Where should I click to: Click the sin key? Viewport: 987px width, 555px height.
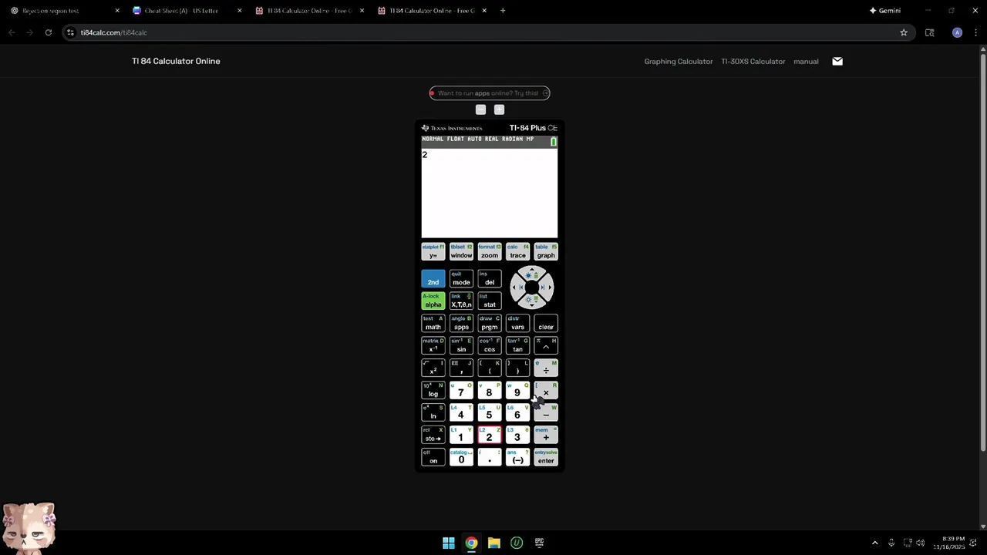pos(461,346)
